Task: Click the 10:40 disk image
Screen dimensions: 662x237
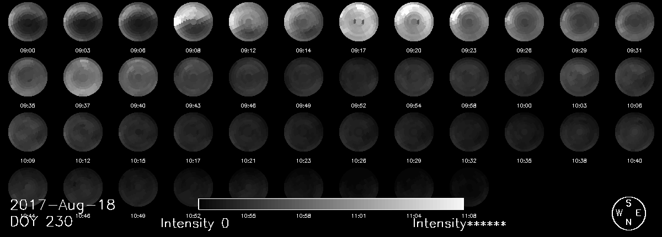Action: tap(634, 133)
